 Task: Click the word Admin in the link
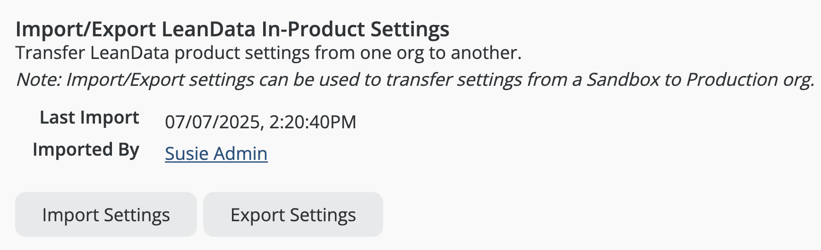pyautogui.click(x=240, y=154)
